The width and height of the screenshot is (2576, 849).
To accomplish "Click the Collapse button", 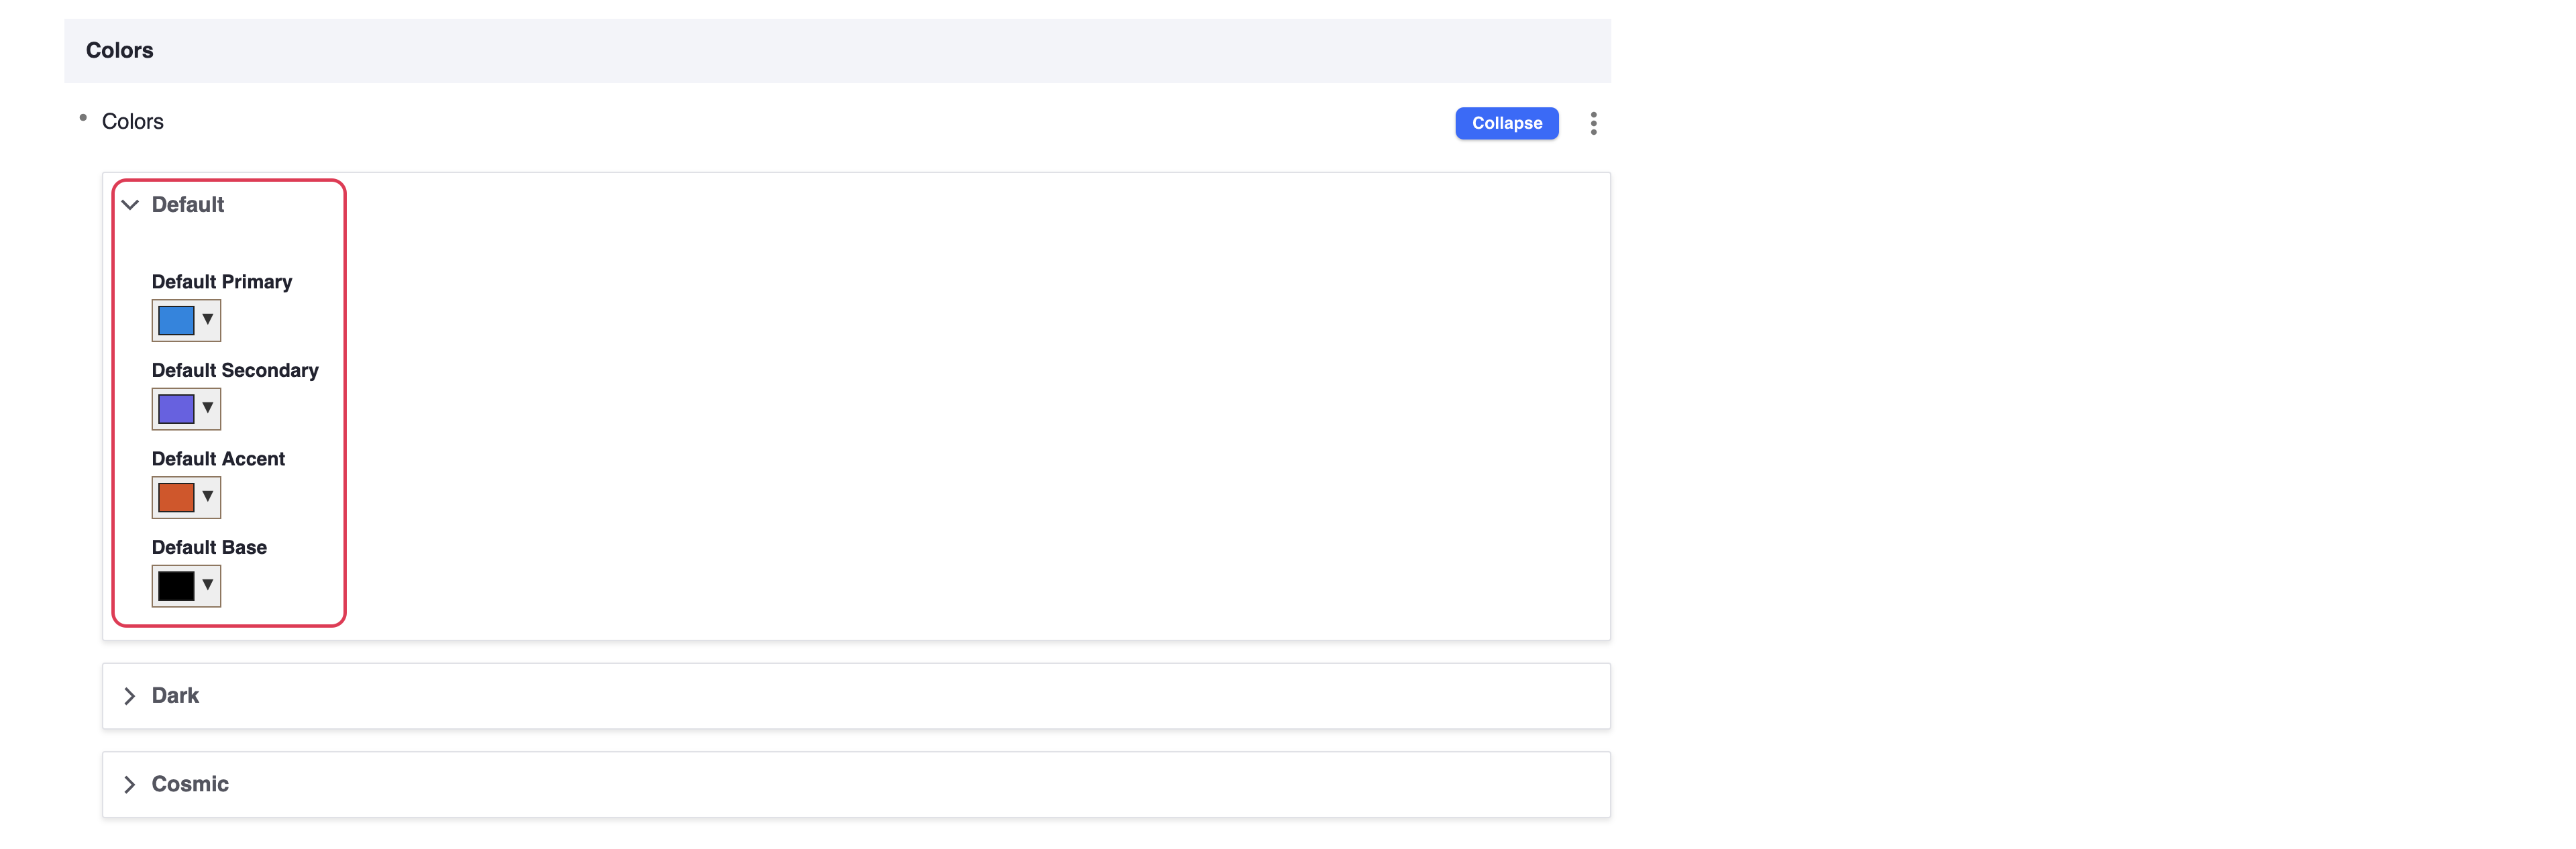I will [1506, 123].
